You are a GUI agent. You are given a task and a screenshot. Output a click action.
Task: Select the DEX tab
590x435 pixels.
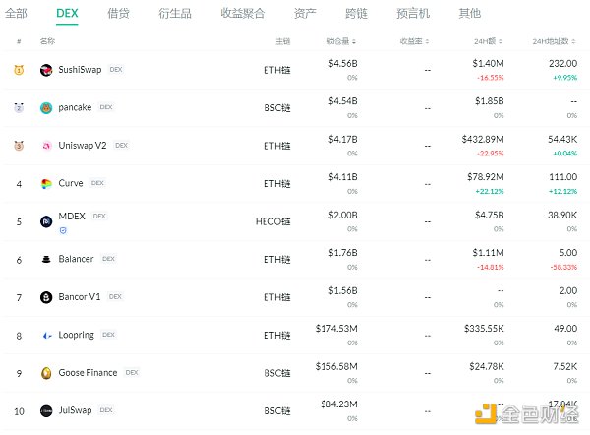click(x=67, y=14)
